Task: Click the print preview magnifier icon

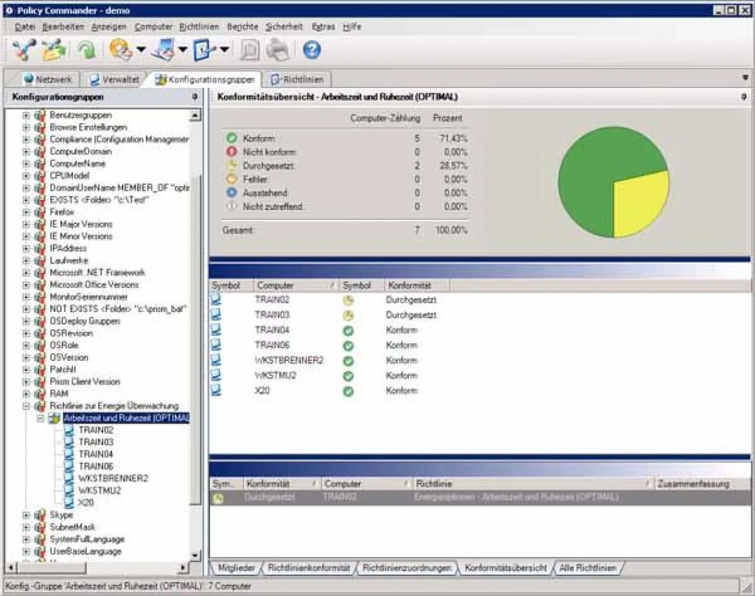Action: pos(250,50)
